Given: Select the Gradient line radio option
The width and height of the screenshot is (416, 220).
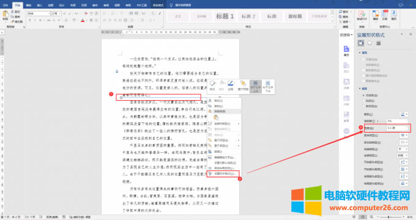Looking at the screenshot, I should [370, 106].
